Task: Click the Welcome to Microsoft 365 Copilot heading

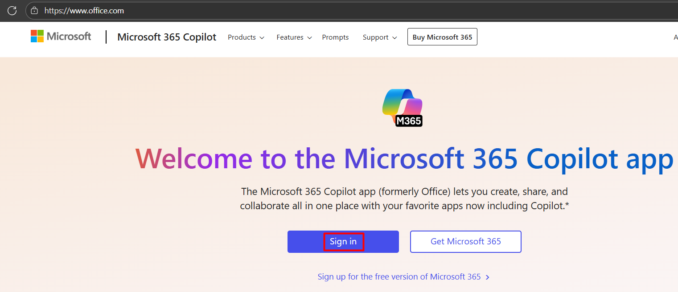Action: [x=404, y=158]
